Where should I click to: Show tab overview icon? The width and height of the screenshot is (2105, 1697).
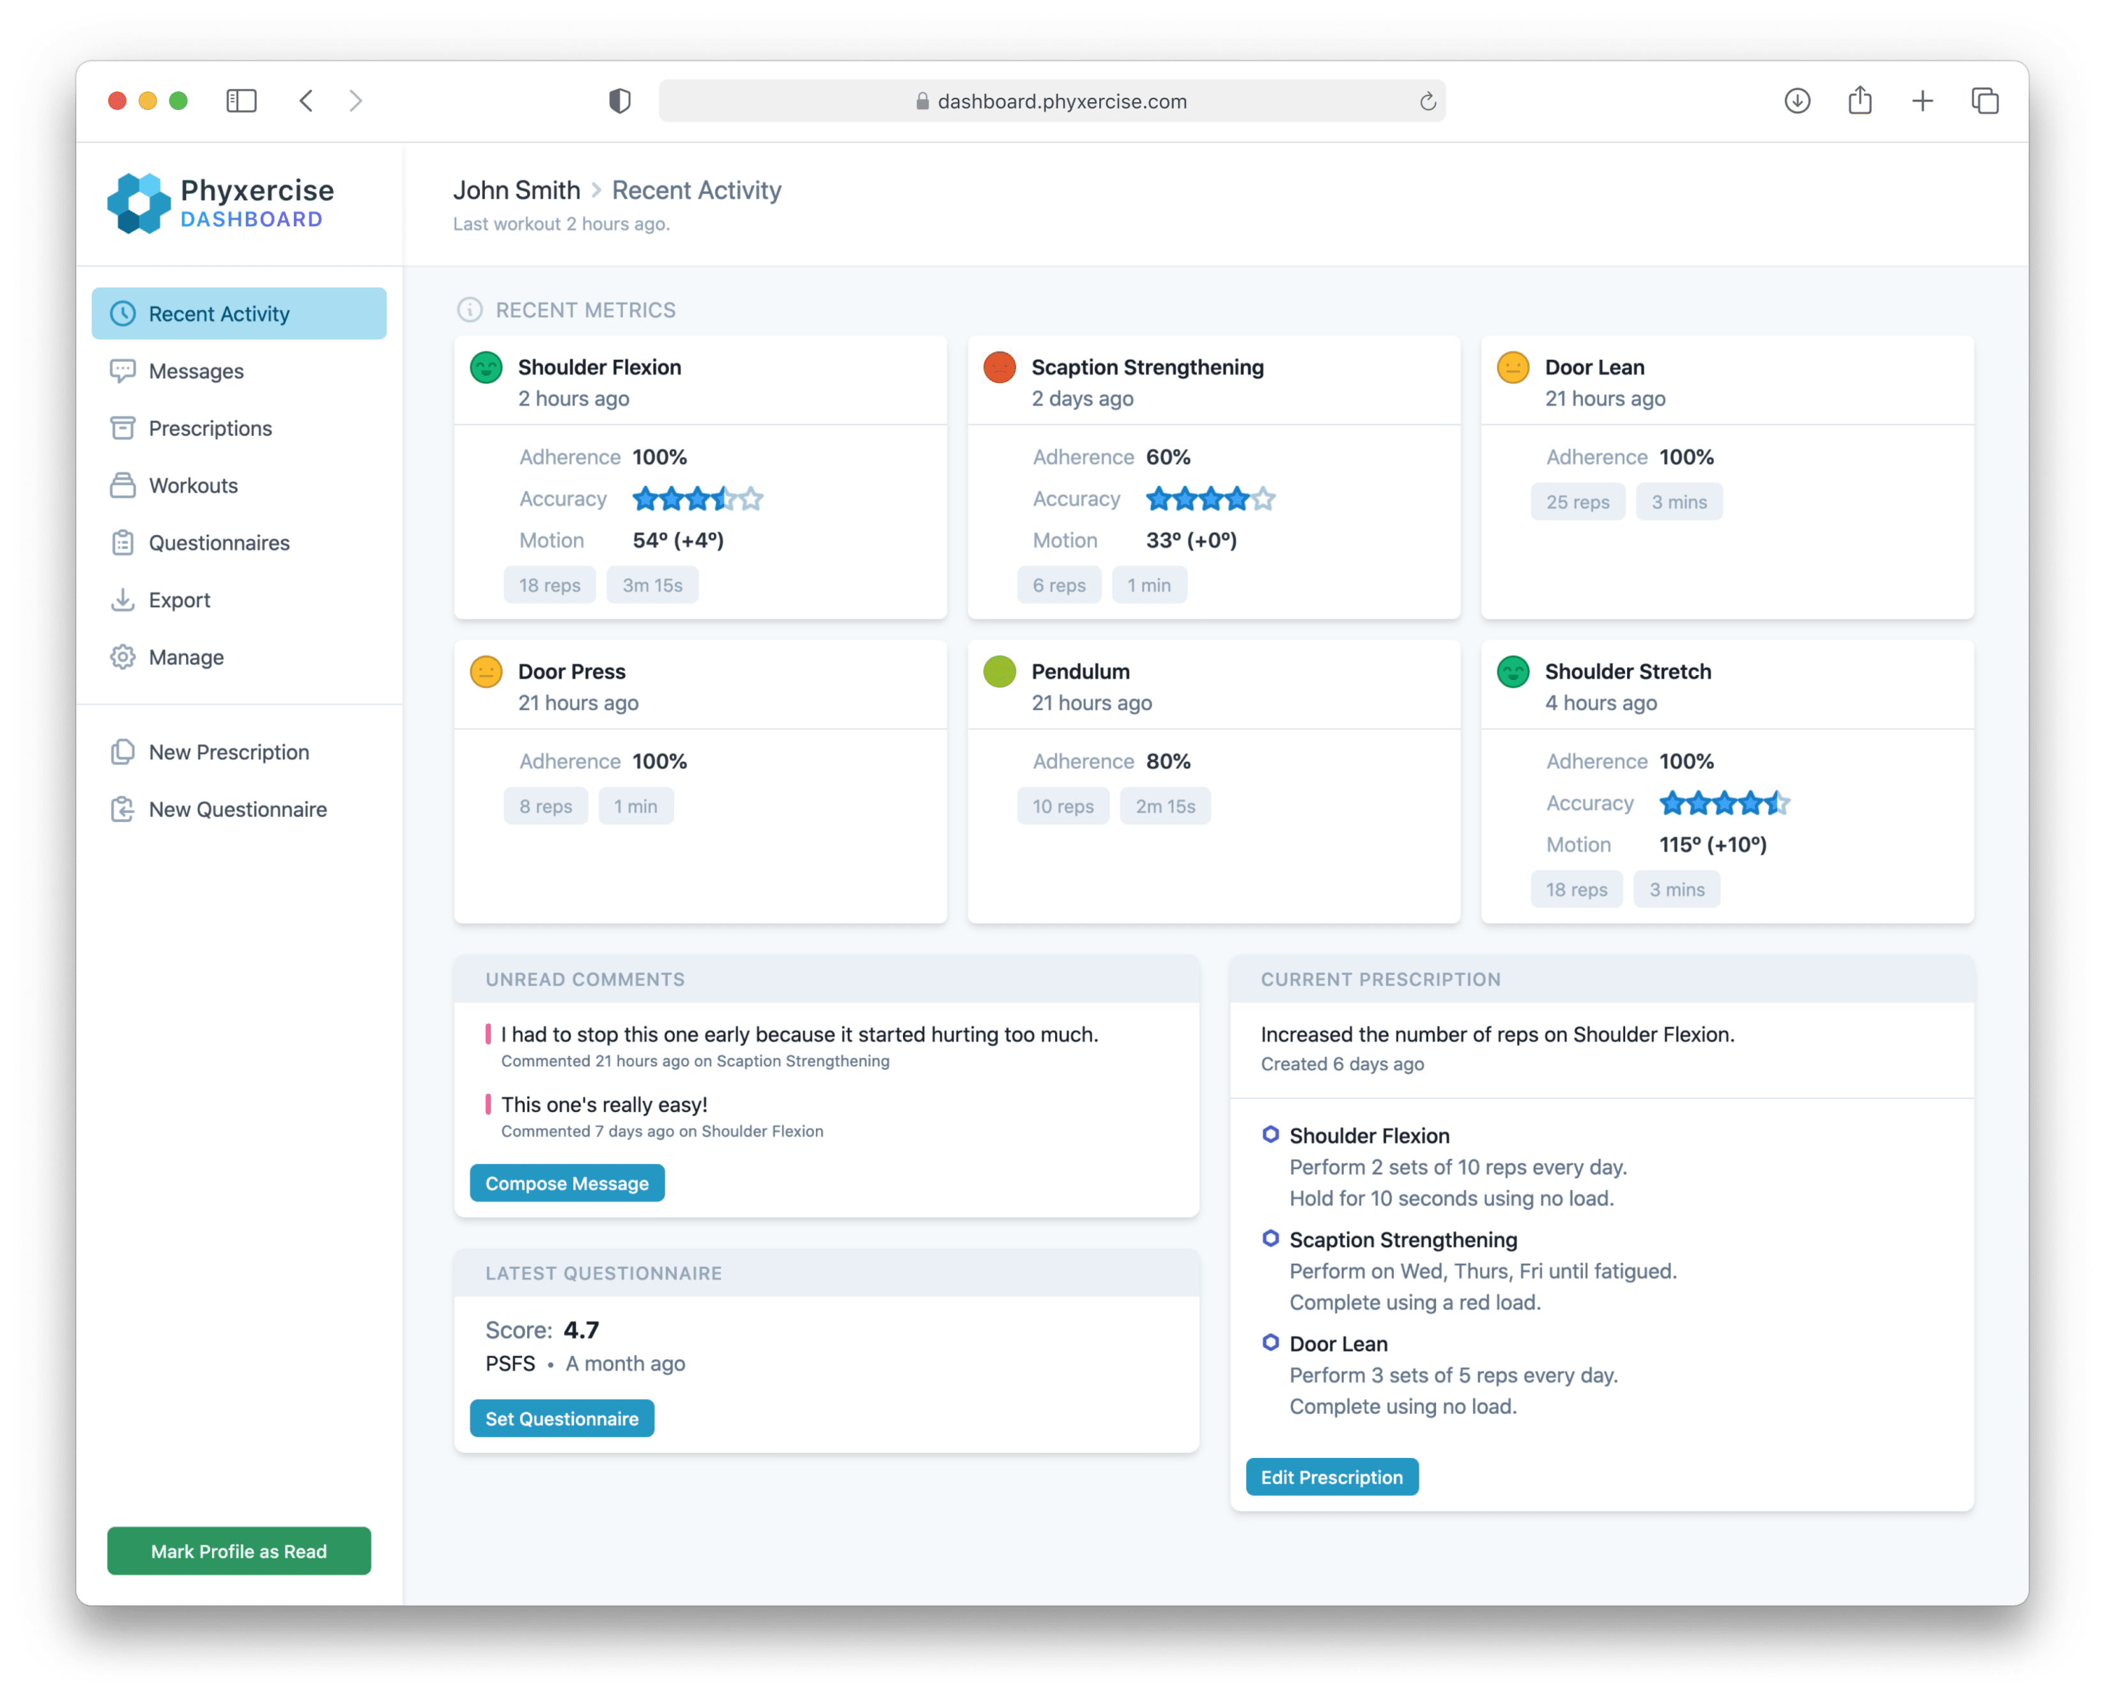tap(1984, 101)
